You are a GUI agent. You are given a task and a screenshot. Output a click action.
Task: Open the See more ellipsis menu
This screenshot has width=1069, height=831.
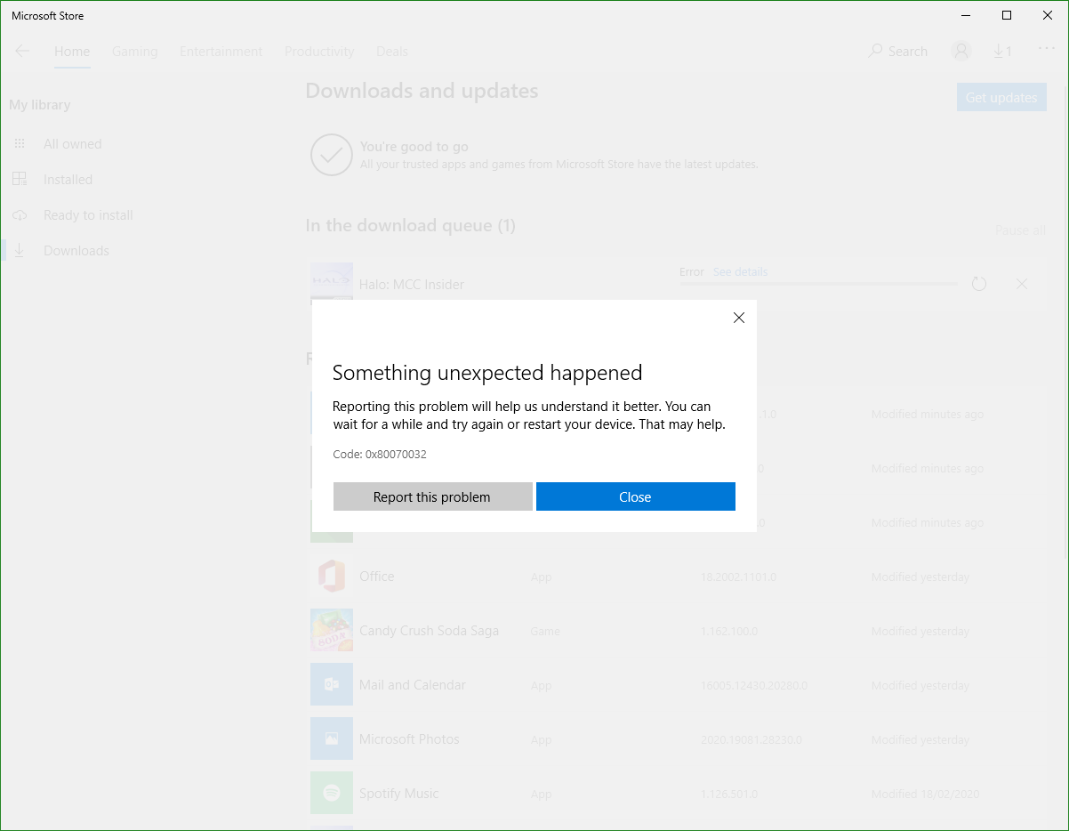click(1046, 51)
